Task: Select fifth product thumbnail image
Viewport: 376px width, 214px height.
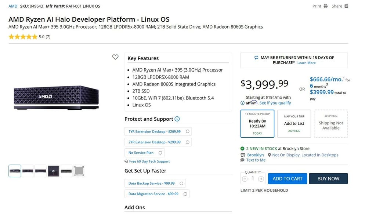Action: click(66, 171)
